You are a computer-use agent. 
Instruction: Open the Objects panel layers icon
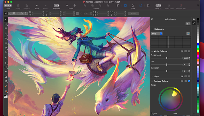(x=194, y=19)
